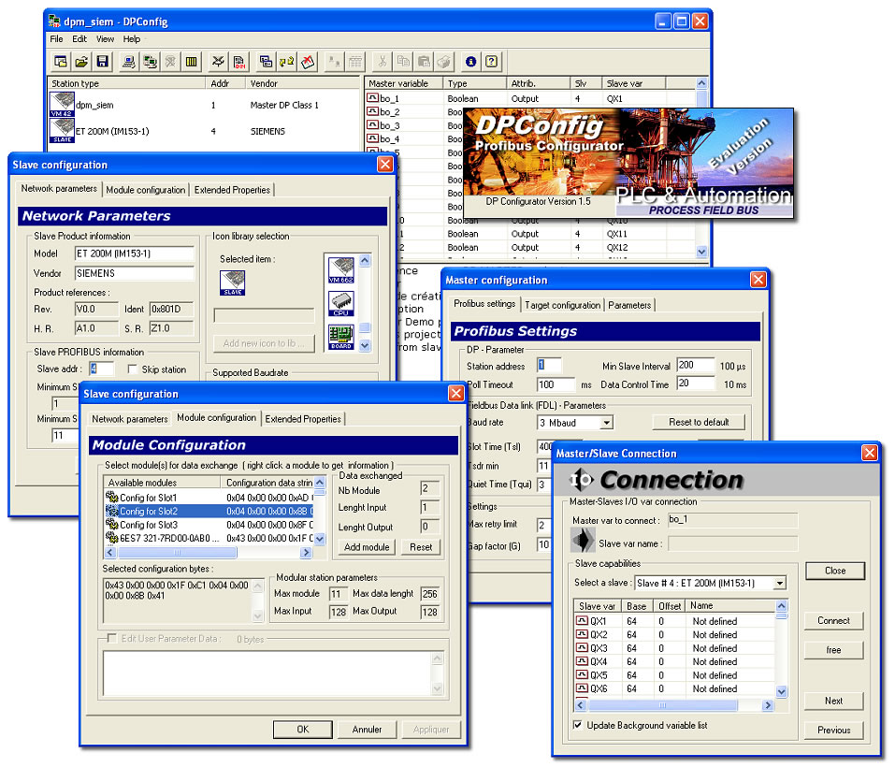Click the Available modules horizontal scrollbar

pos(209,553)
